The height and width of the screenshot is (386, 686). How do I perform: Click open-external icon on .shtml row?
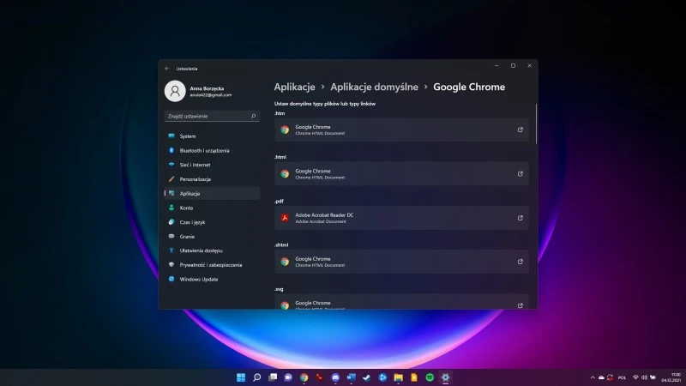tap(521, 262)
